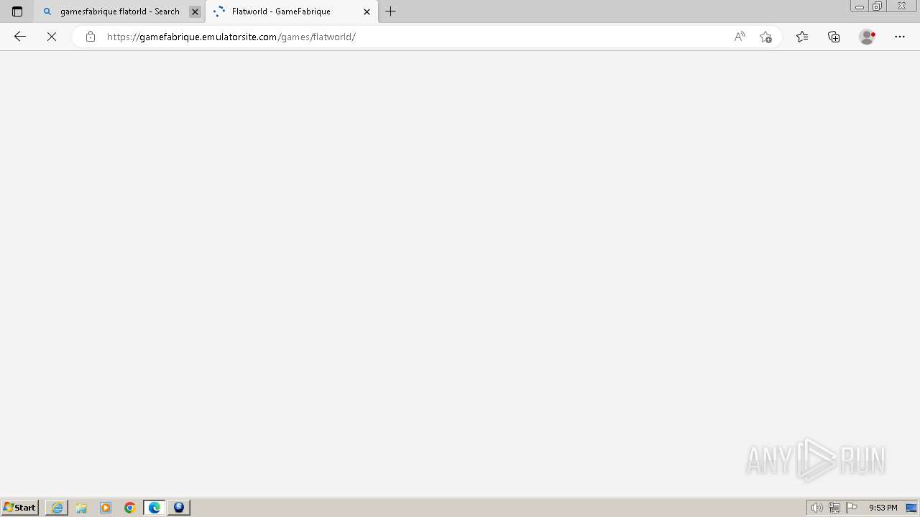Image resolution: width=920 pixels, height=517 pixels.
Task: View site information lock icon
Action: (x=90, y=37)
